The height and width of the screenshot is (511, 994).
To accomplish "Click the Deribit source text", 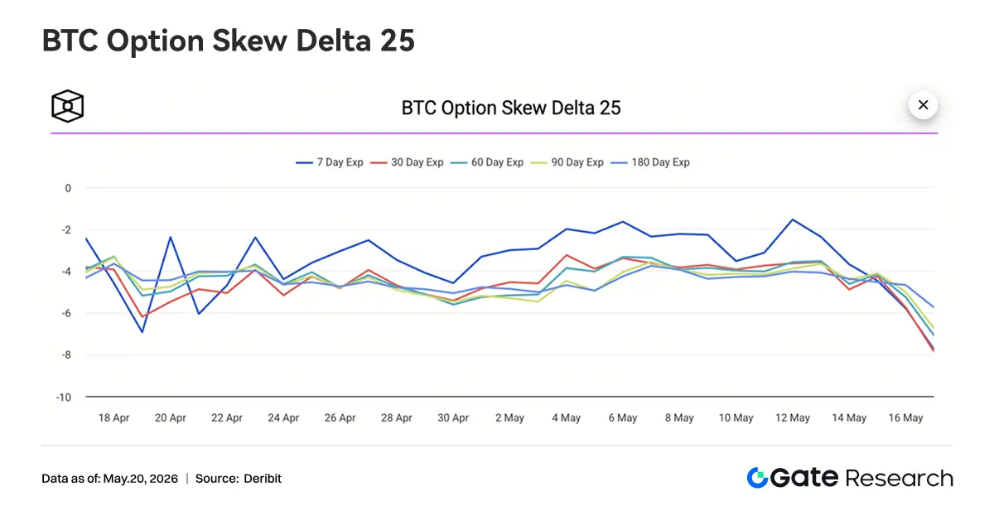I will coord(263,479).
